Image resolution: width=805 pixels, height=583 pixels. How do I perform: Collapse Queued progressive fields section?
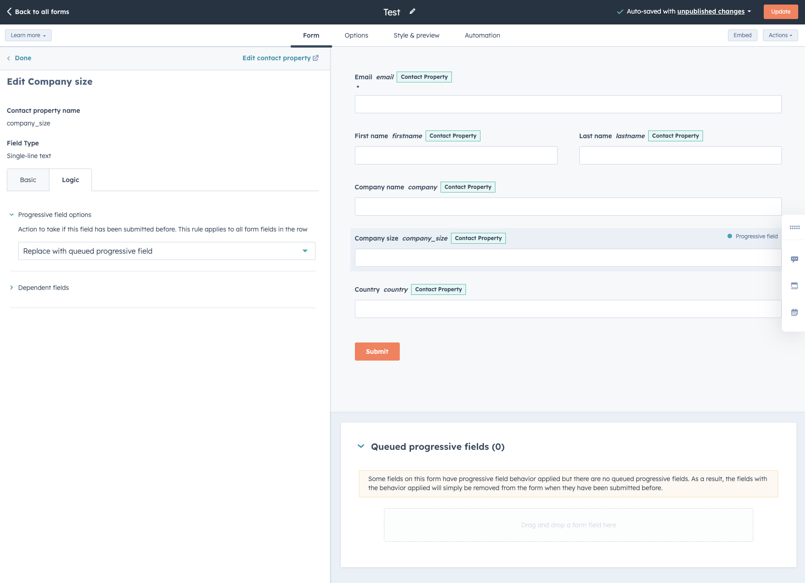tap(361, 447)
